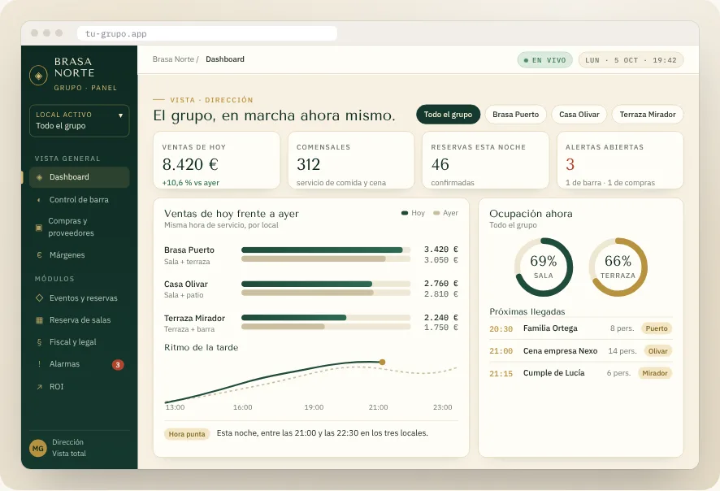Open the Reservas esta noche card
720x491 pixels.
click(x=486, y=160)
